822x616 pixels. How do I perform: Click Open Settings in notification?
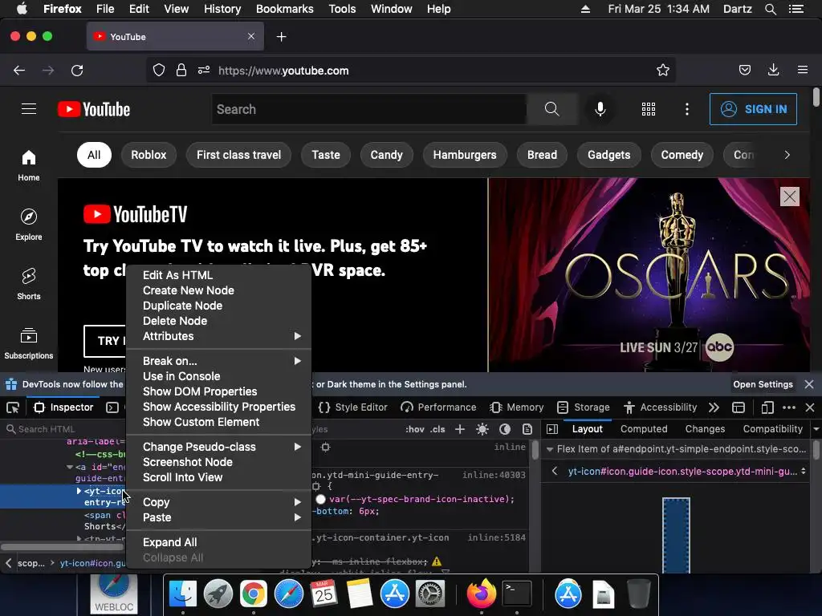pos(763,384)
